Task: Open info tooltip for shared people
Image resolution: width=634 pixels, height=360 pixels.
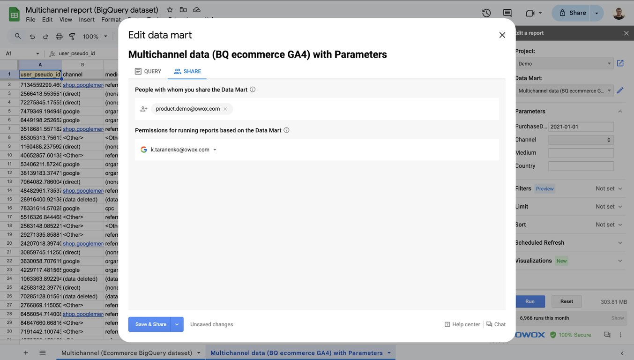Action: (253, 90)
